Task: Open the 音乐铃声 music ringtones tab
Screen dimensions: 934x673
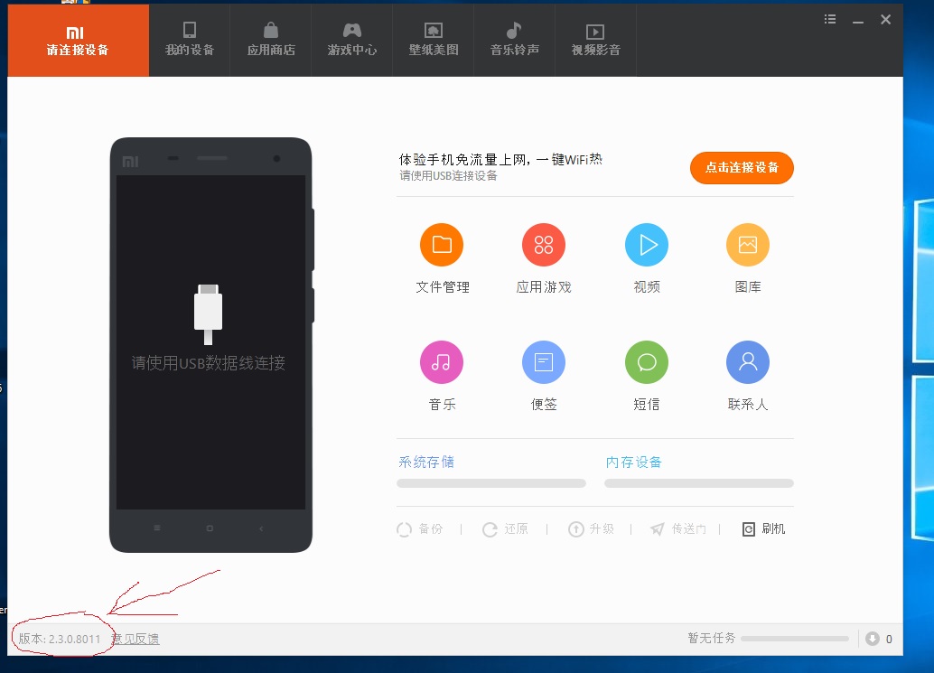Action: coord(515,41)
